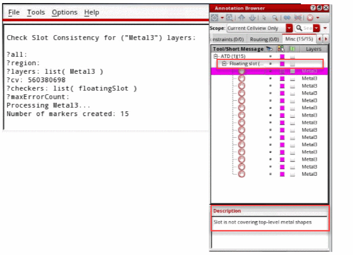
Task: Open the Scope combo box dropdown
Action: click(x=289, y=28)
